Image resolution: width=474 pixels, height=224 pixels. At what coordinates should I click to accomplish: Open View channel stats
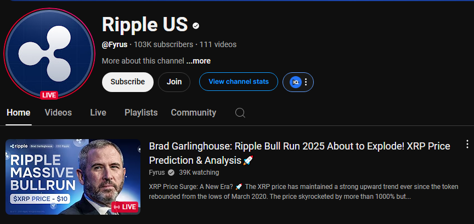pos(239,82)
